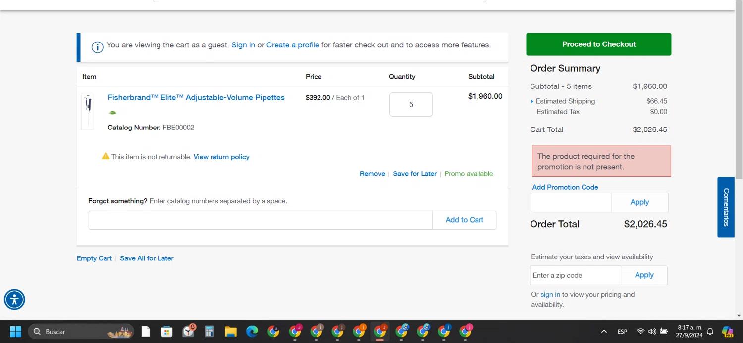Open the Create a profile link
Viewport: 743px width, 343px height.
[293, 45]
